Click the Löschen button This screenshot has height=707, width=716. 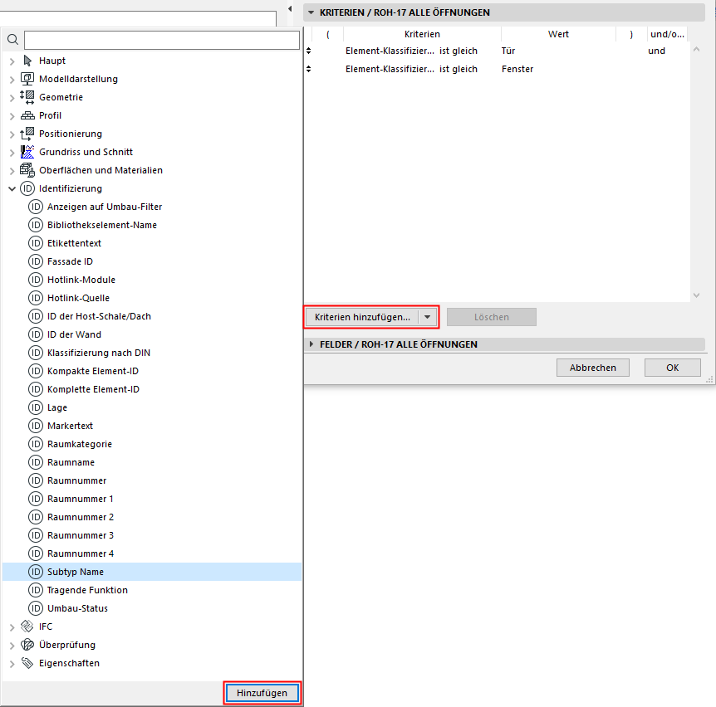(492, 317)
